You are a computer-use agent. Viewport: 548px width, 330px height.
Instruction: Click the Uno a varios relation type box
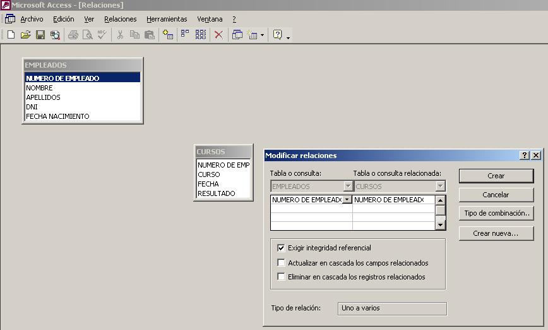click(x=392, y=309)
